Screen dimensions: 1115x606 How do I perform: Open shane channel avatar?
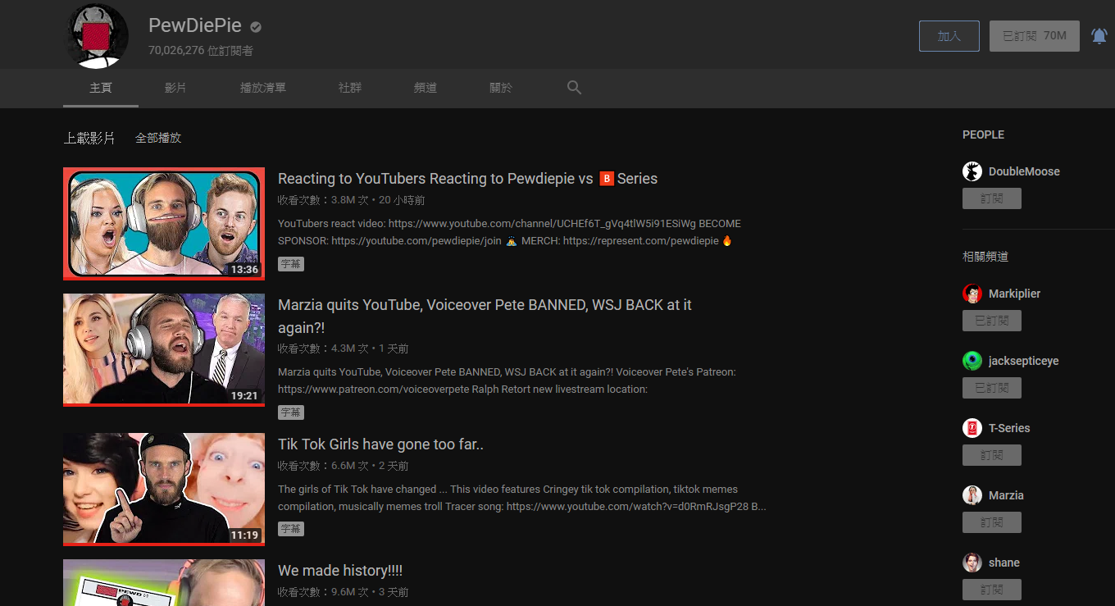coord(972,563)
